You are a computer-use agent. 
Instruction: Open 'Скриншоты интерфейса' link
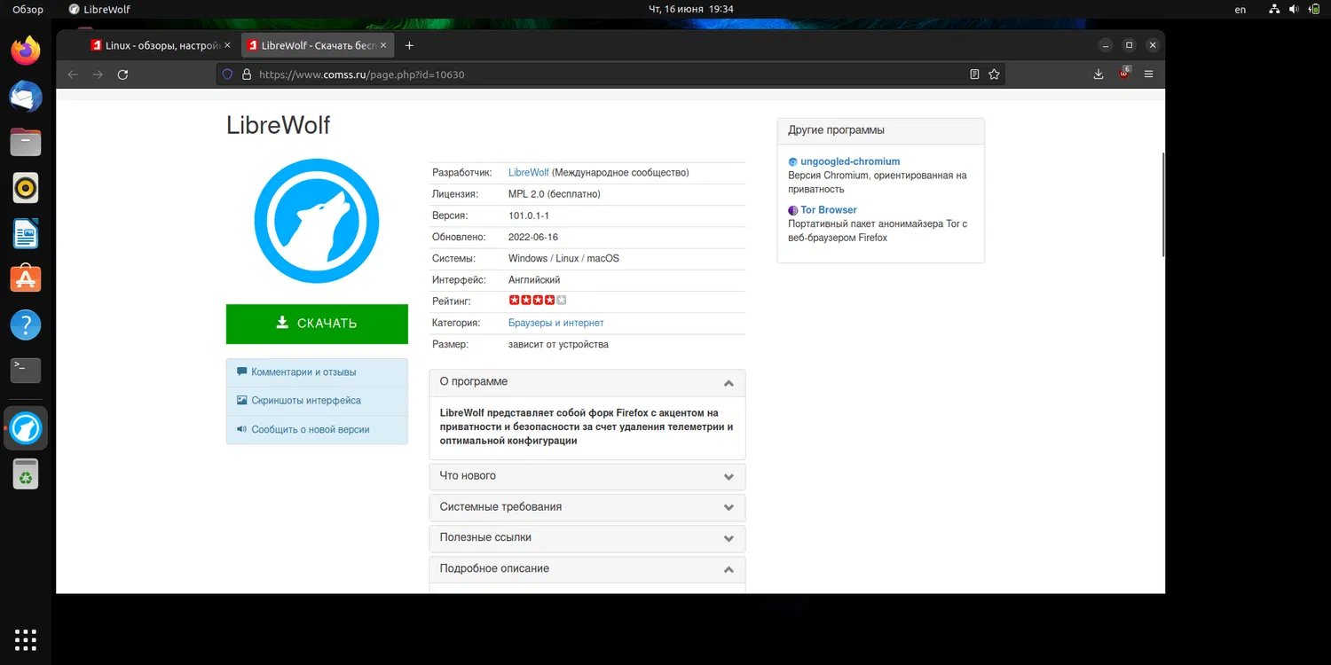pyautogui.click(x=306, y=401)
